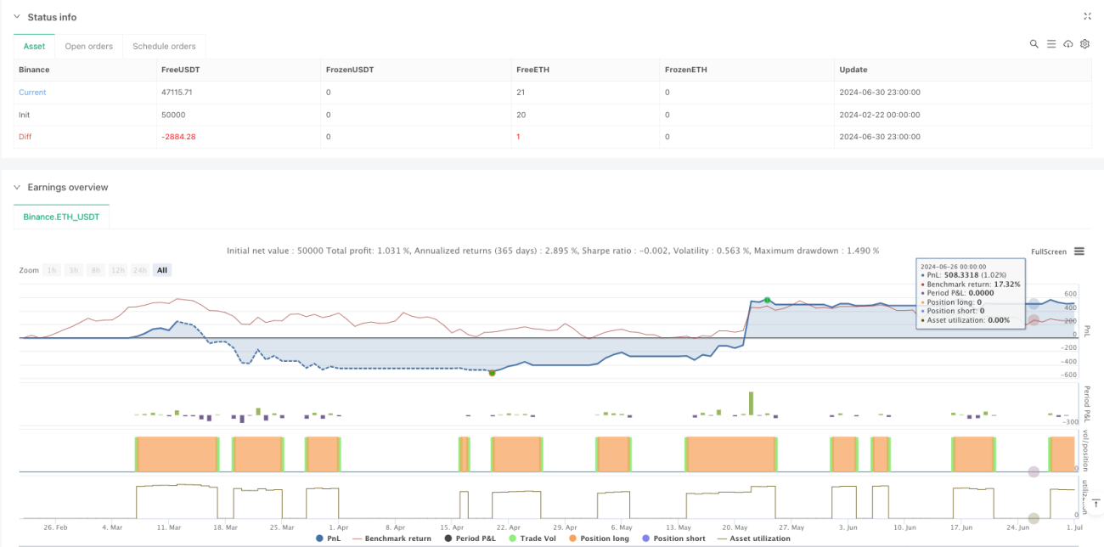
Task: Open the list view menu icon
Action: coord(1050,43)
